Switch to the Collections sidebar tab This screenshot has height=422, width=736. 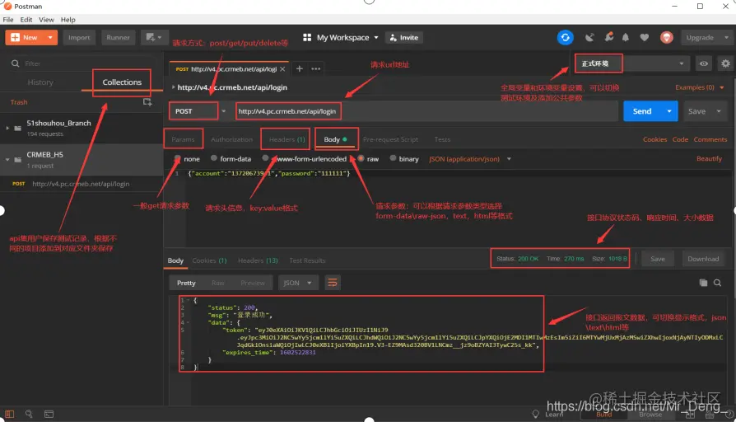(x=122, y=82)
